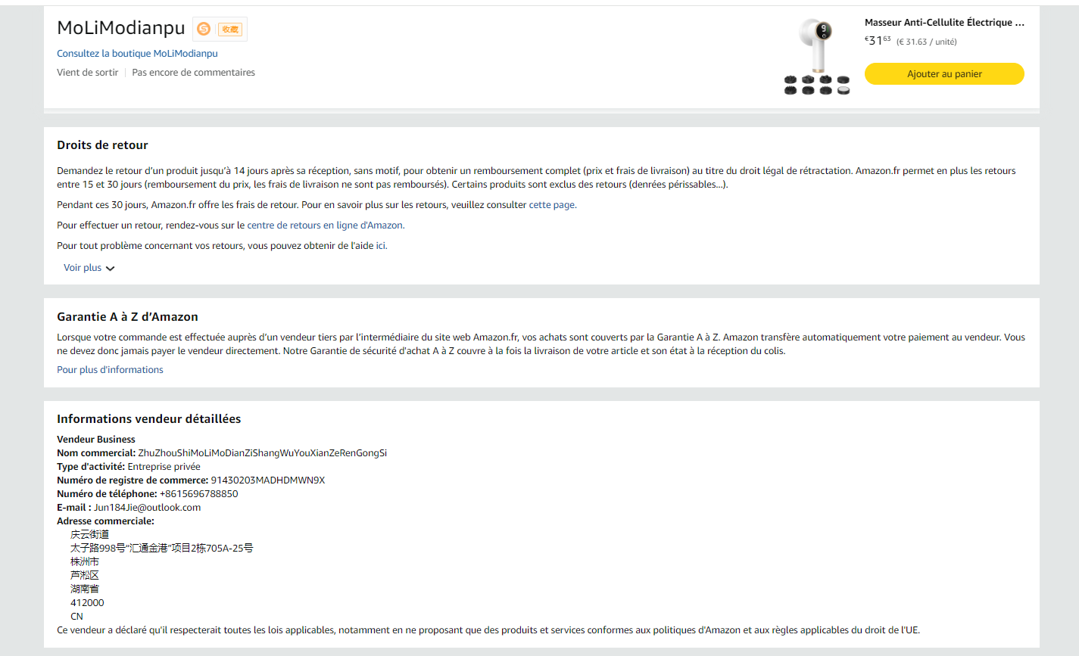
Task: Click phone number +8615696788850
Action: point(198,494)
